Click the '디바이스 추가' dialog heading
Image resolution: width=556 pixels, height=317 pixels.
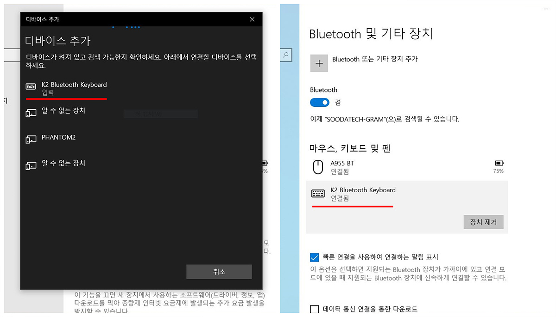[57, 41]
